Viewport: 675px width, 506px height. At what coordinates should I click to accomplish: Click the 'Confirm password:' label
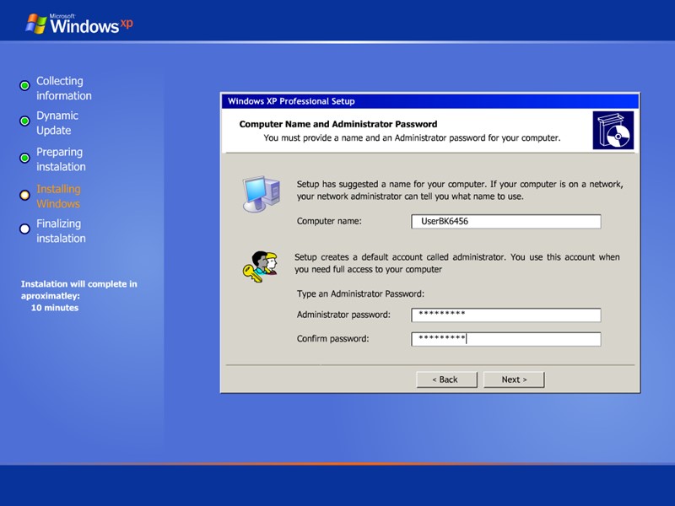pyautogui.click(x=332, y=339)
